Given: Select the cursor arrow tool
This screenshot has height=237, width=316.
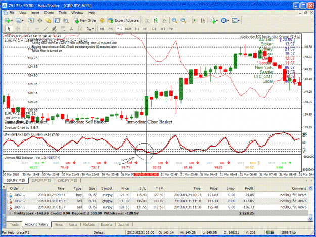Looking at the screenshot, I should (x=9, y=29).
